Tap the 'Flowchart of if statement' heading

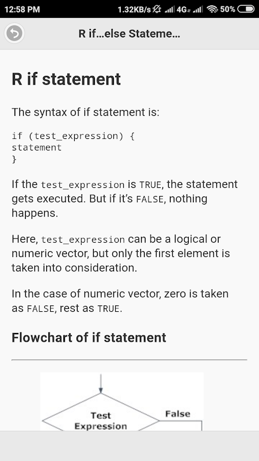(89, 337)
